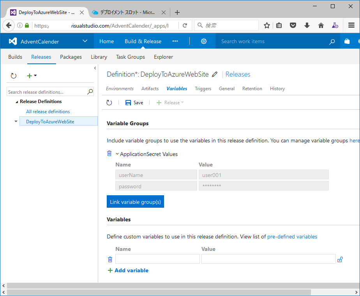The height and width of the screenshot is (296, 360).
Task: Switch to the Environments tab
Action: (x=120, y=89)
